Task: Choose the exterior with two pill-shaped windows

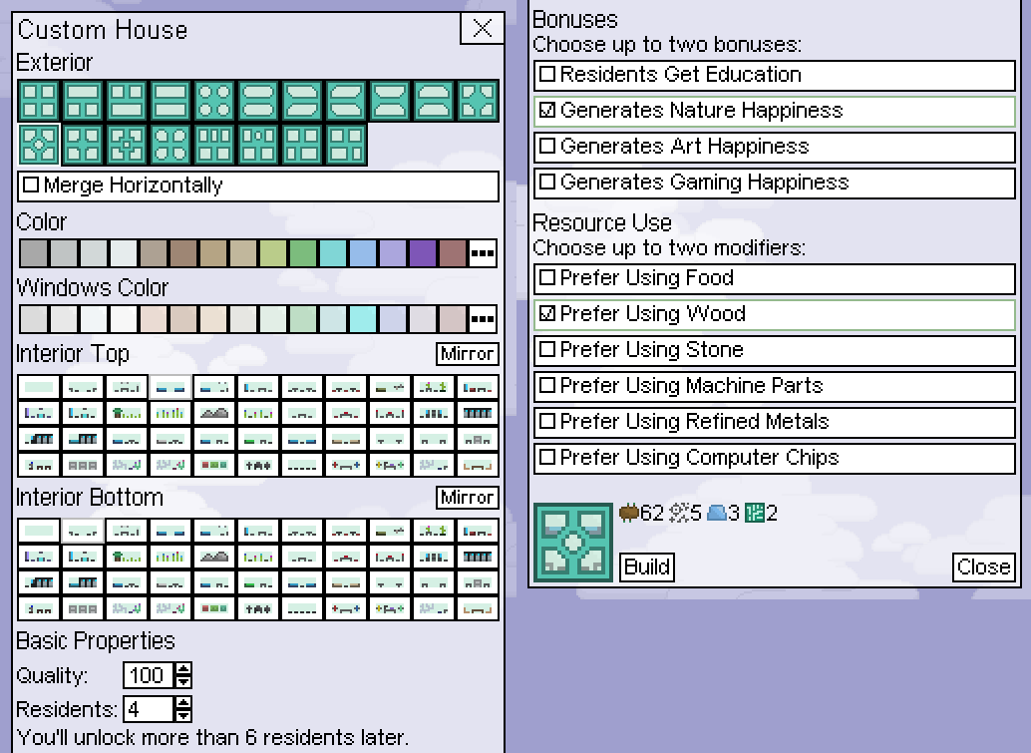Action: (259, 101)
